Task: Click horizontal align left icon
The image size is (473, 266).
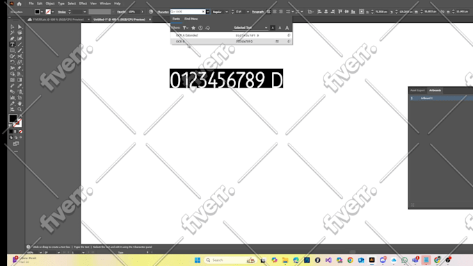Action: pyautogui.click(x=319, y=12)
